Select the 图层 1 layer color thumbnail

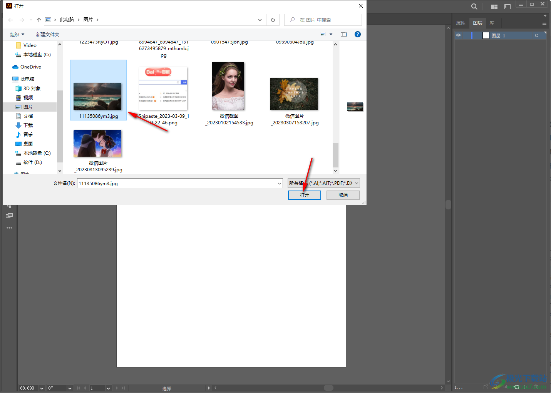(x=486, y=35)
